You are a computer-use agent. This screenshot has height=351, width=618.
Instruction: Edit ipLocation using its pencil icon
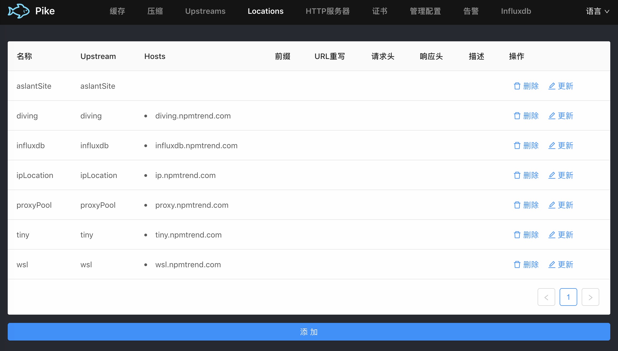(x=552, y=175)
